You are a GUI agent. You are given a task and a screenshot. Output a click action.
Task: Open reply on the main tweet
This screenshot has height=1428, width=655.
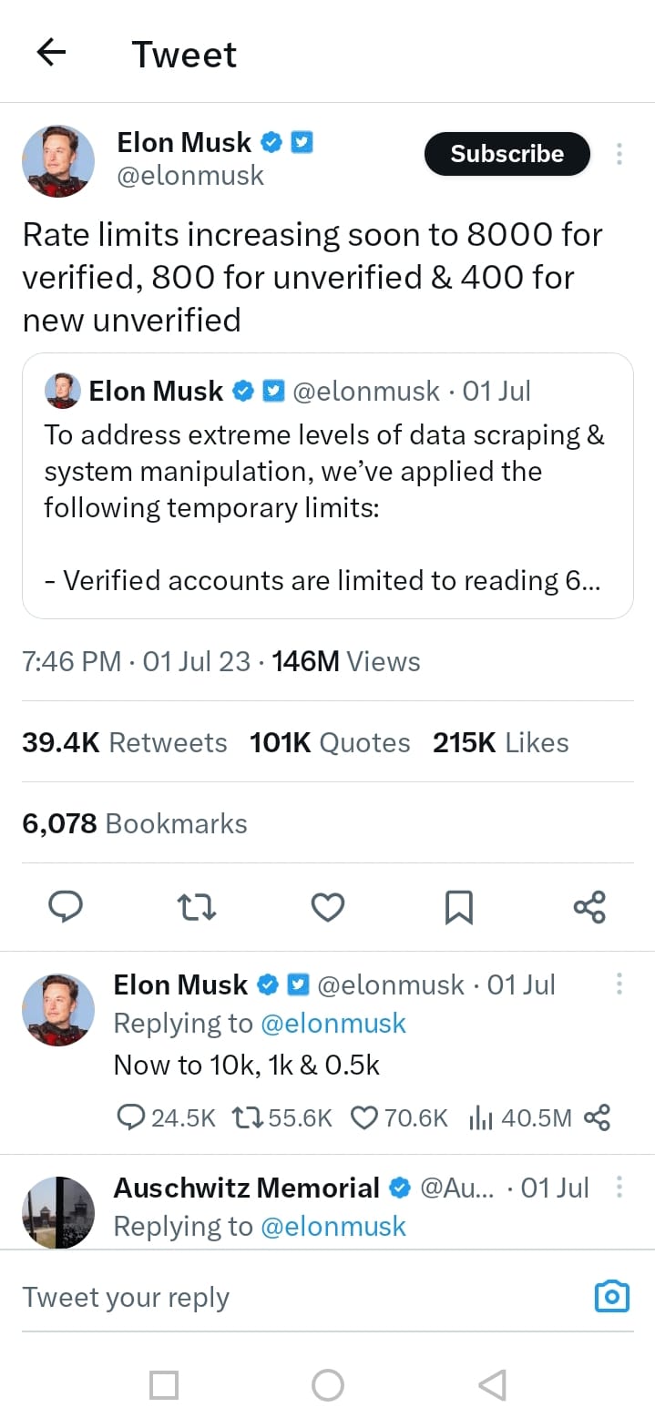pyautogui.click(x=66, y=907)
